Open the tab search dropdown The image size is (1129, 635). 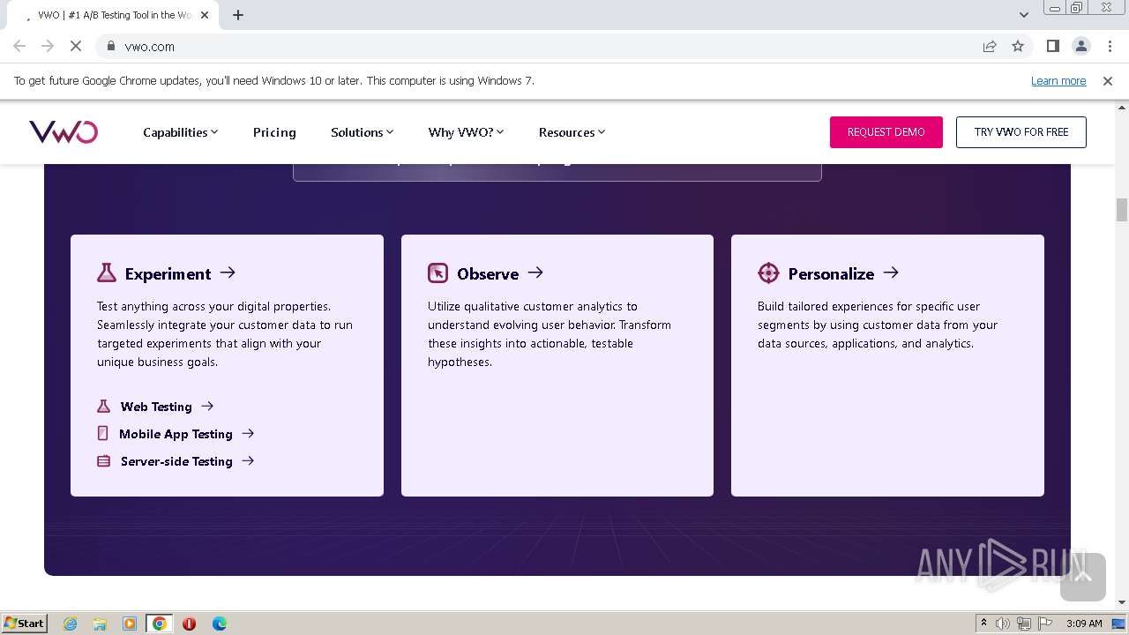(1024, 15)
